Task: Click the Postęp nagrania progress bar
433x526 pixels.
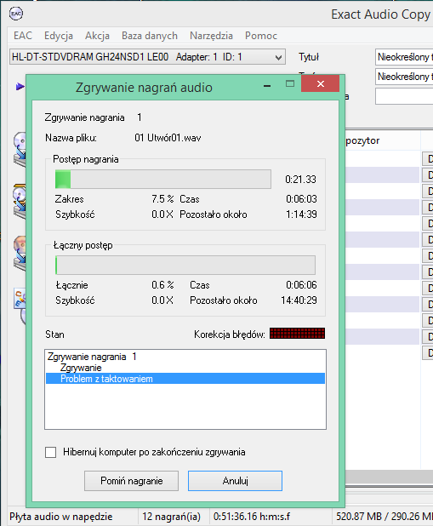Action: point(163,179)
